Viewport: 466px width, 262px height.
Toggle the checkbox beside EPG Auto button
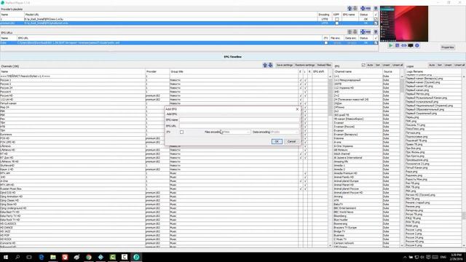(363, 65)
